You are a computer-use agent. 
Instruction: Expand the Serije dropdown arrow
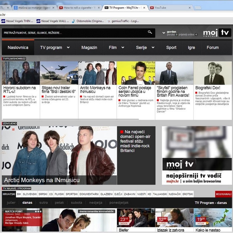(x=153, y=47)
